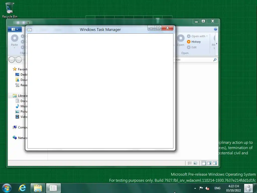This screenshot has width=257, height=193.
Task: Select Network in navigation pane
Action: pos(20,138)
